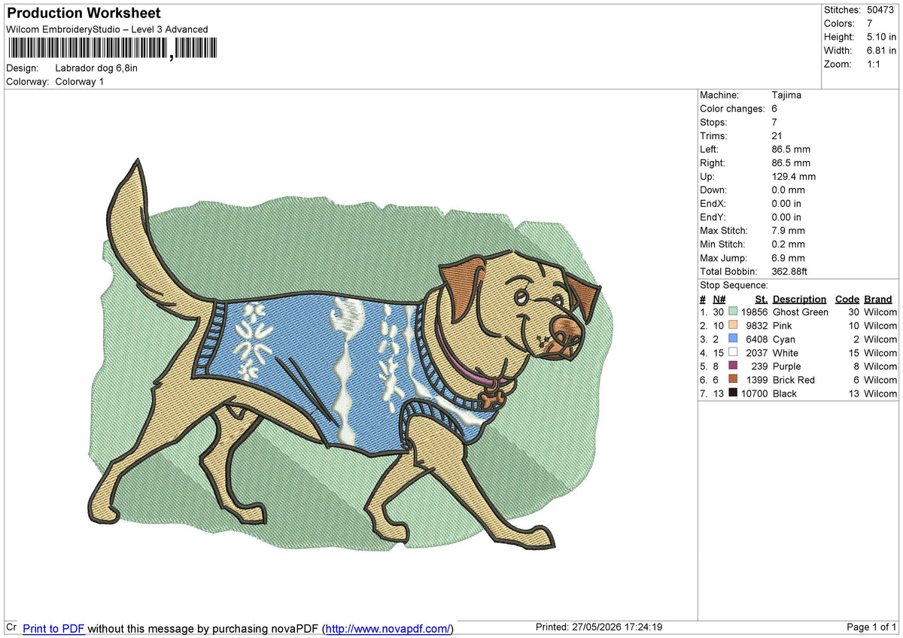Click the Printed date 27/05/2026 17:24:19
903x638 pixels.
click(x=598, y=627)
